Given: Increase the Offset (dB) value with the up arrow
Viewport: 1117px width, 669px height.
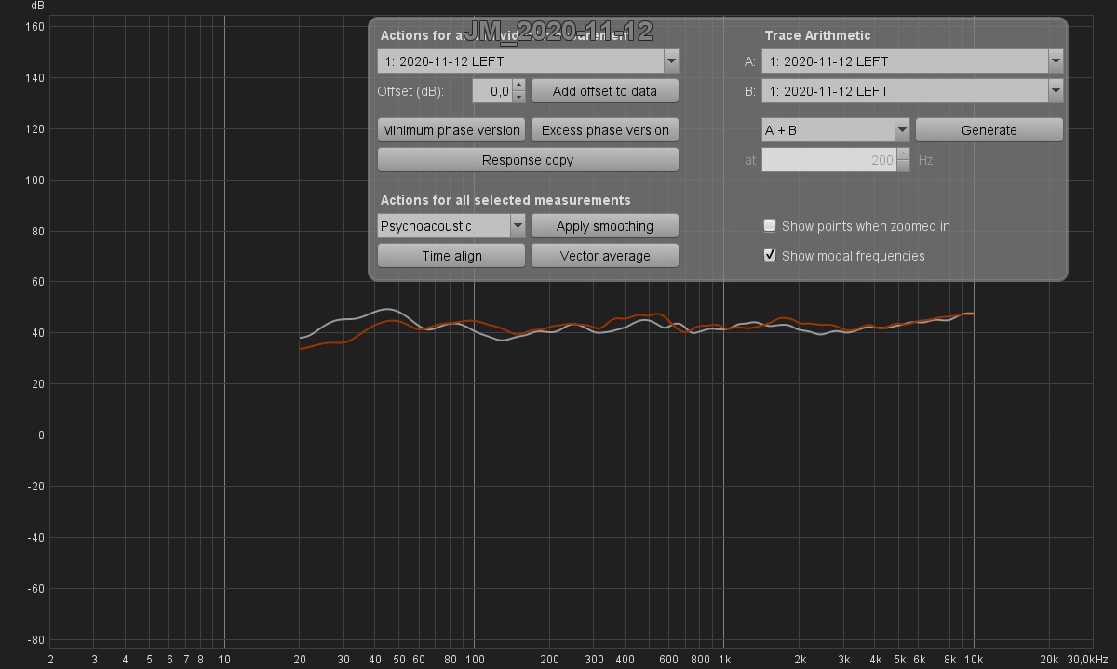Looking at the screenshot, I should click(518, 86).
